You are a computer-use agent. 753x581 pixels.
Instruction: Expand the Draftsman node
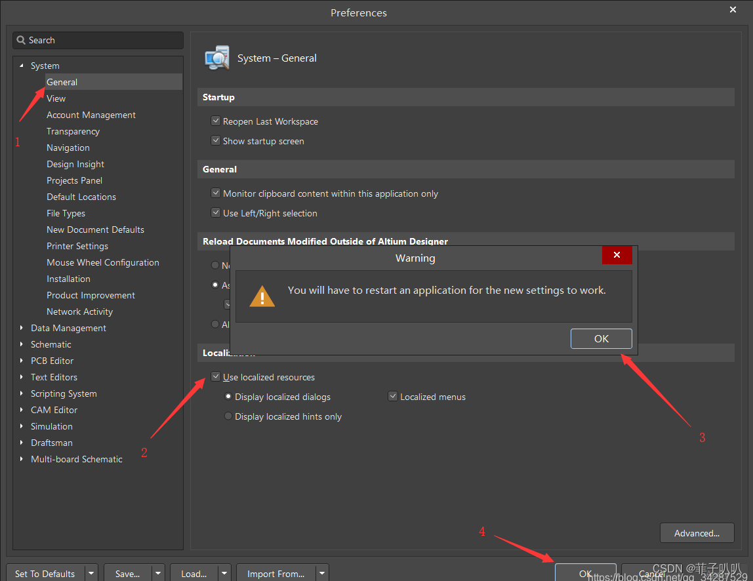pyautogui.click(x=21, y=443)
